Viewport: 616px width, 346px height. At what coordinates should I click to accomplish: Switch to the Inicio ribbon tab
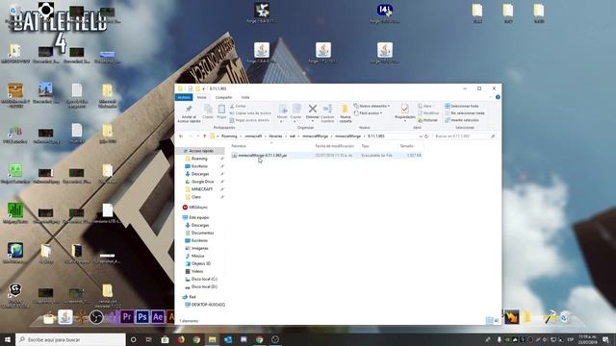[x=201, y=97]
